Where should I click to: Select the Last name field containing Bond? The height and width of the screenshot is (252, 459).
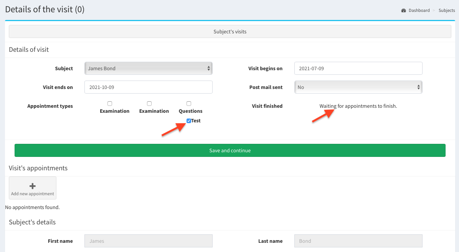tap(358, 241)
